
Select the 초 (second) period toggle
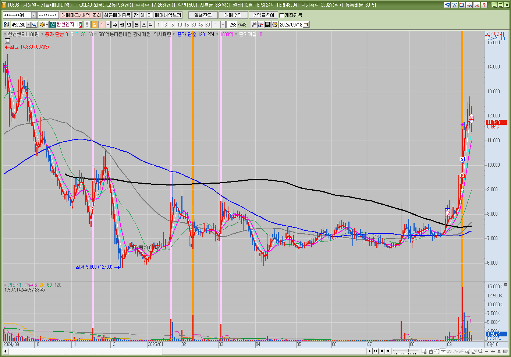pos(144,25)
